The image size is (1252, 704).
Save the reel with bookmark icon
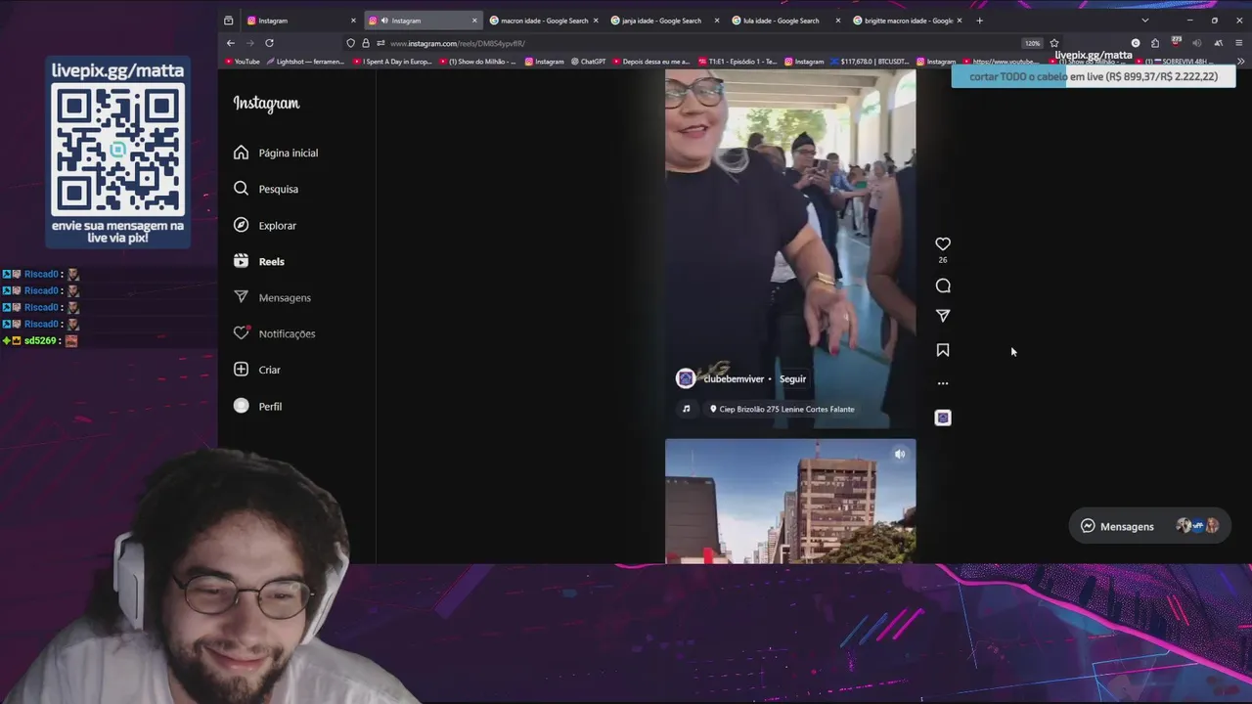(943, 350)
